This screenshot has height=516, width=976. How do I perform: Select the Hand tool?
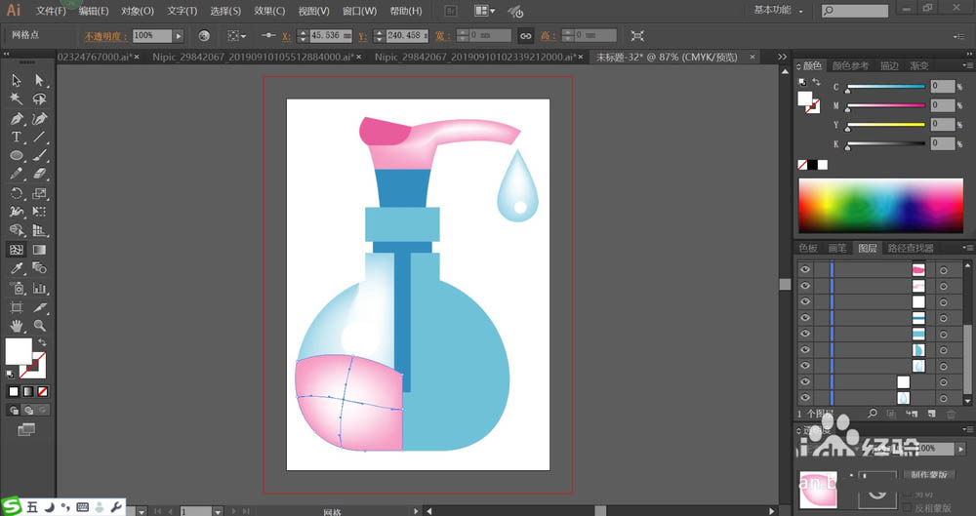tap(17, 326)
